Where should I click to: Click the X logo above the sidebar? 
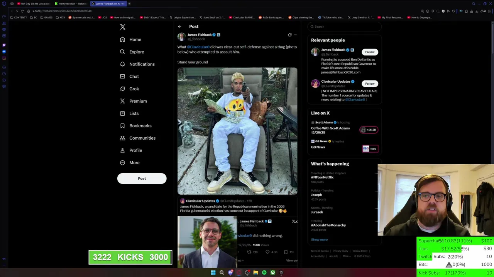point(123,27)
